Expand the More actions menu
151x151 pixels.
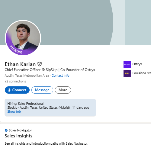coord(63,90)
